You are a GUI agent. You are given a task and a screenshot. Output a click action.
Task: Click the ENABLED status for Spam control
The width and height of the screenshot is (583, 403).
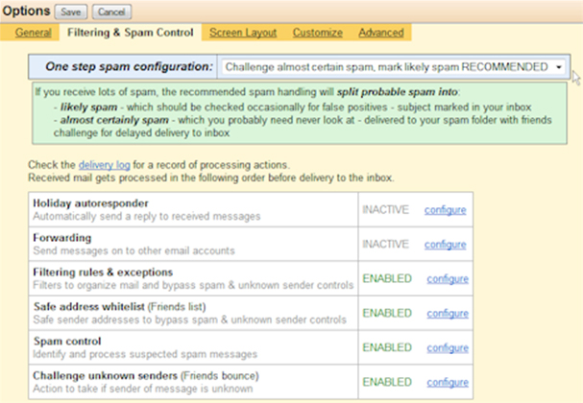click(x=386, y=348)
